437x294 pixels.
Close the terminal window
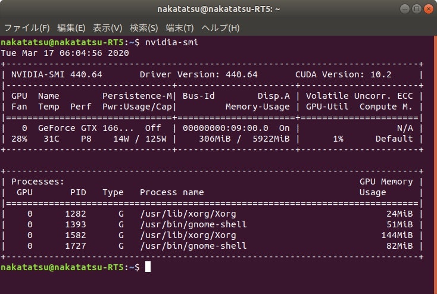point(429,9)
